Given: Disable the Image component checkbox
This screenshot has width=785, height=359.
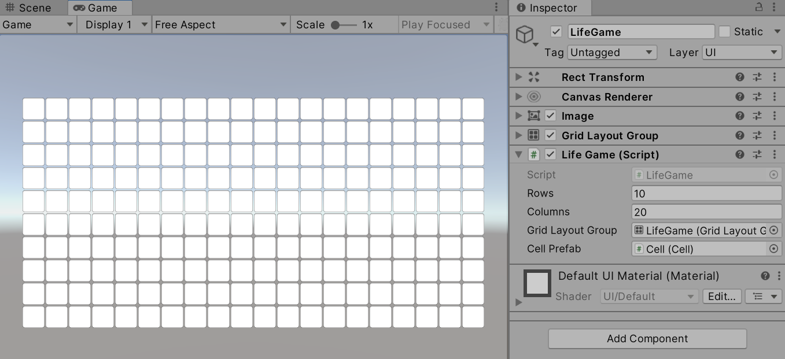Looking at the screenshot, I should click(x=551, y=116).
